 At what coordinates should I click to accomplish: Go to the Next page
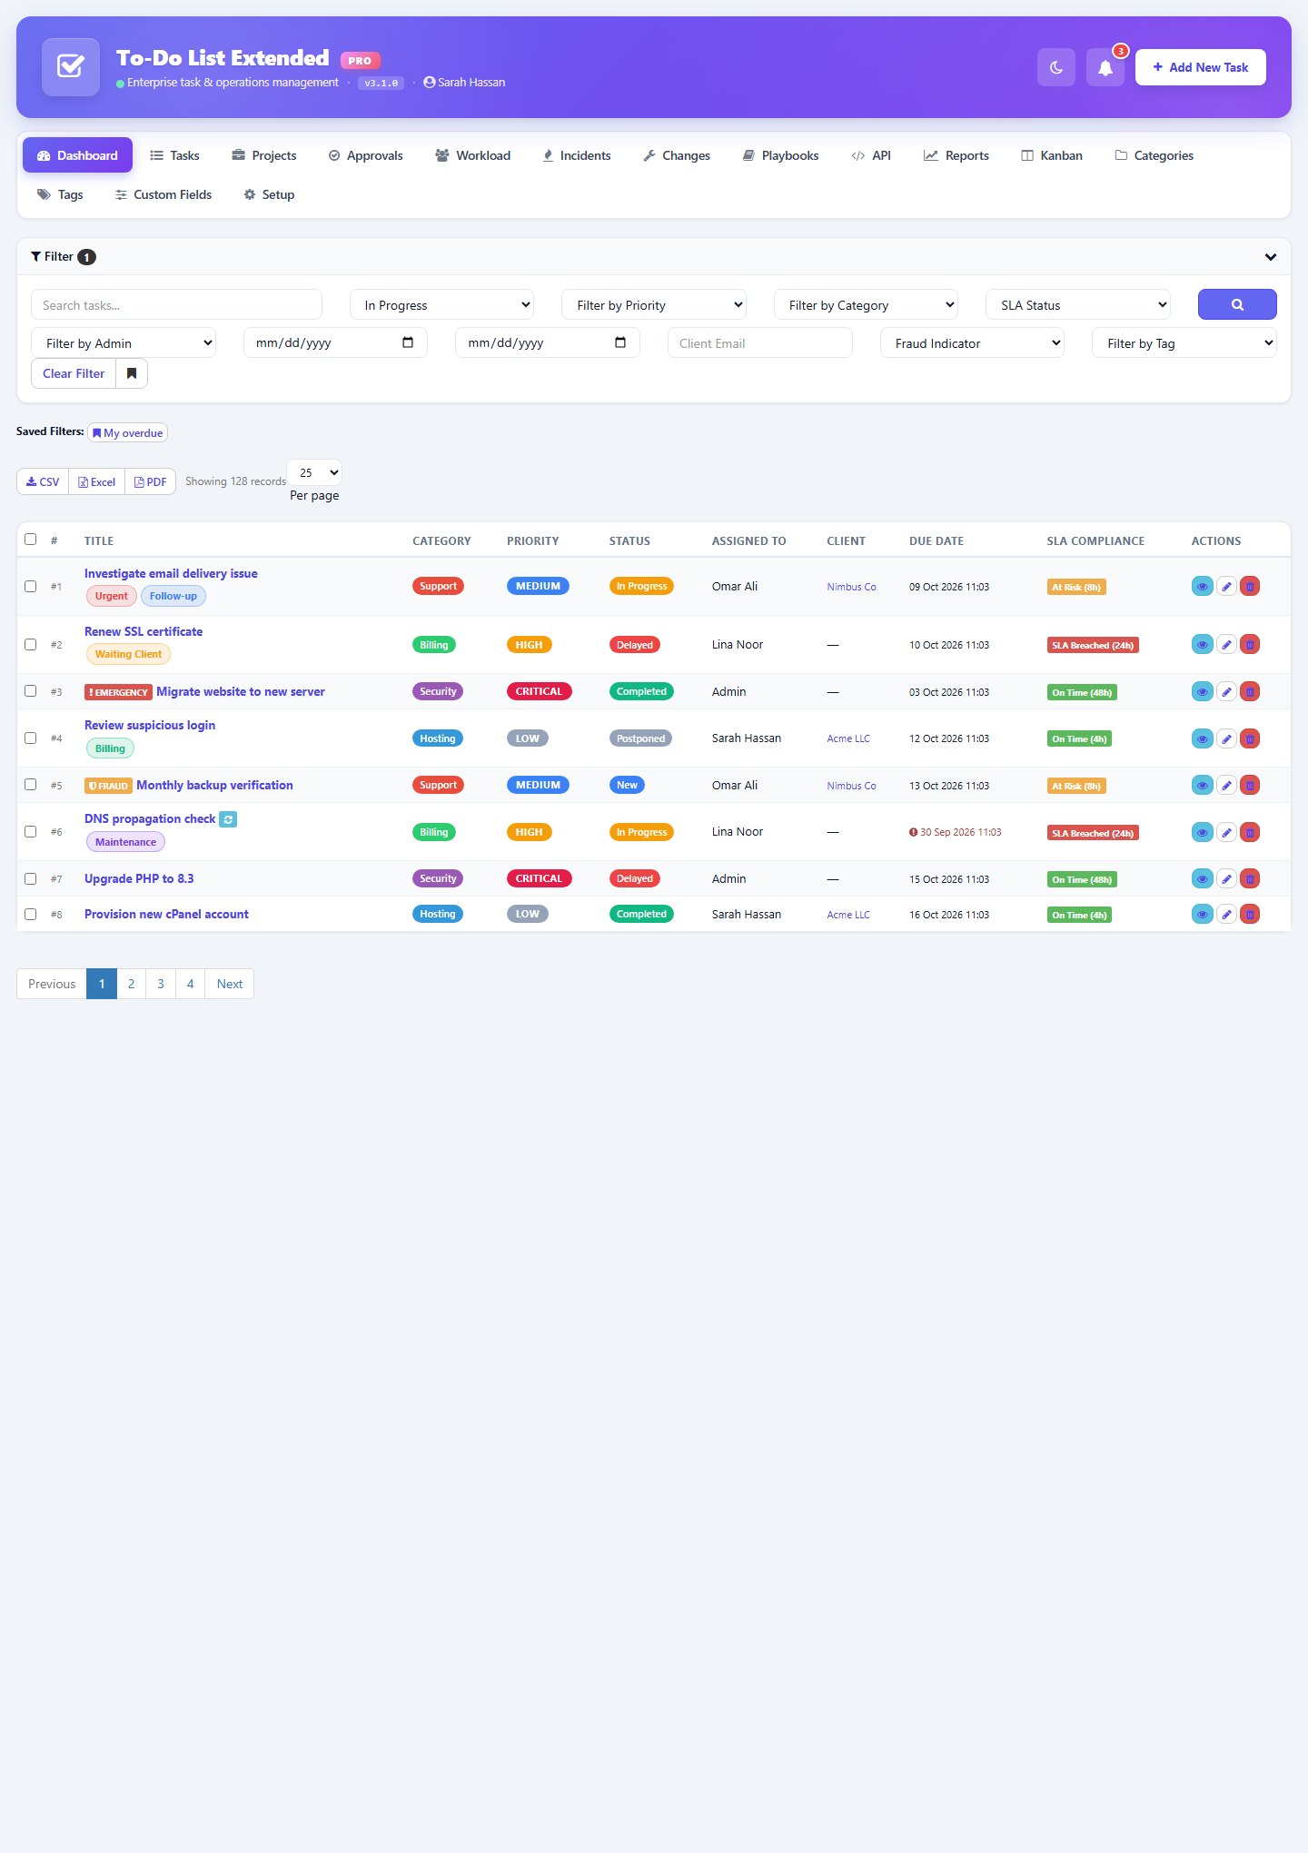coord(230,984)
